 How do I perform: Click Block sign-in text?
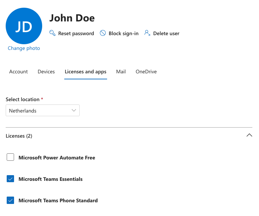[x=123, y=33]
